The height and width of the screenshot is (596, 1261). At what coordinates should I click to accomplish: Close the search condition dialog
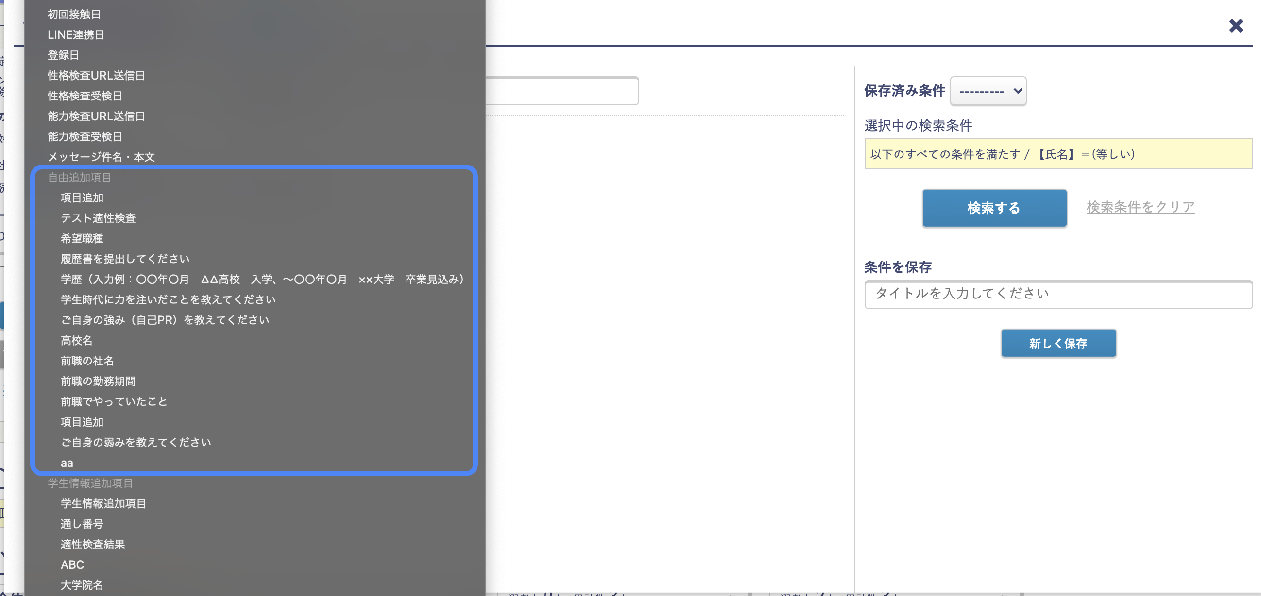pyautogui.click(x=1236, y=26)
